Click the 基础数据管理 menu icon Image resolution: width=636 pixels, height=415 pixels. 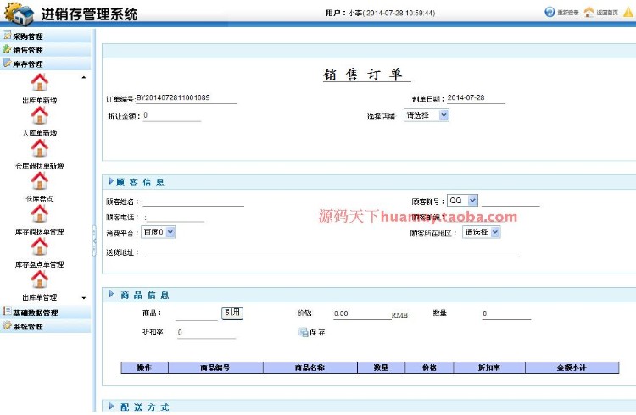[x=7, y=312]
